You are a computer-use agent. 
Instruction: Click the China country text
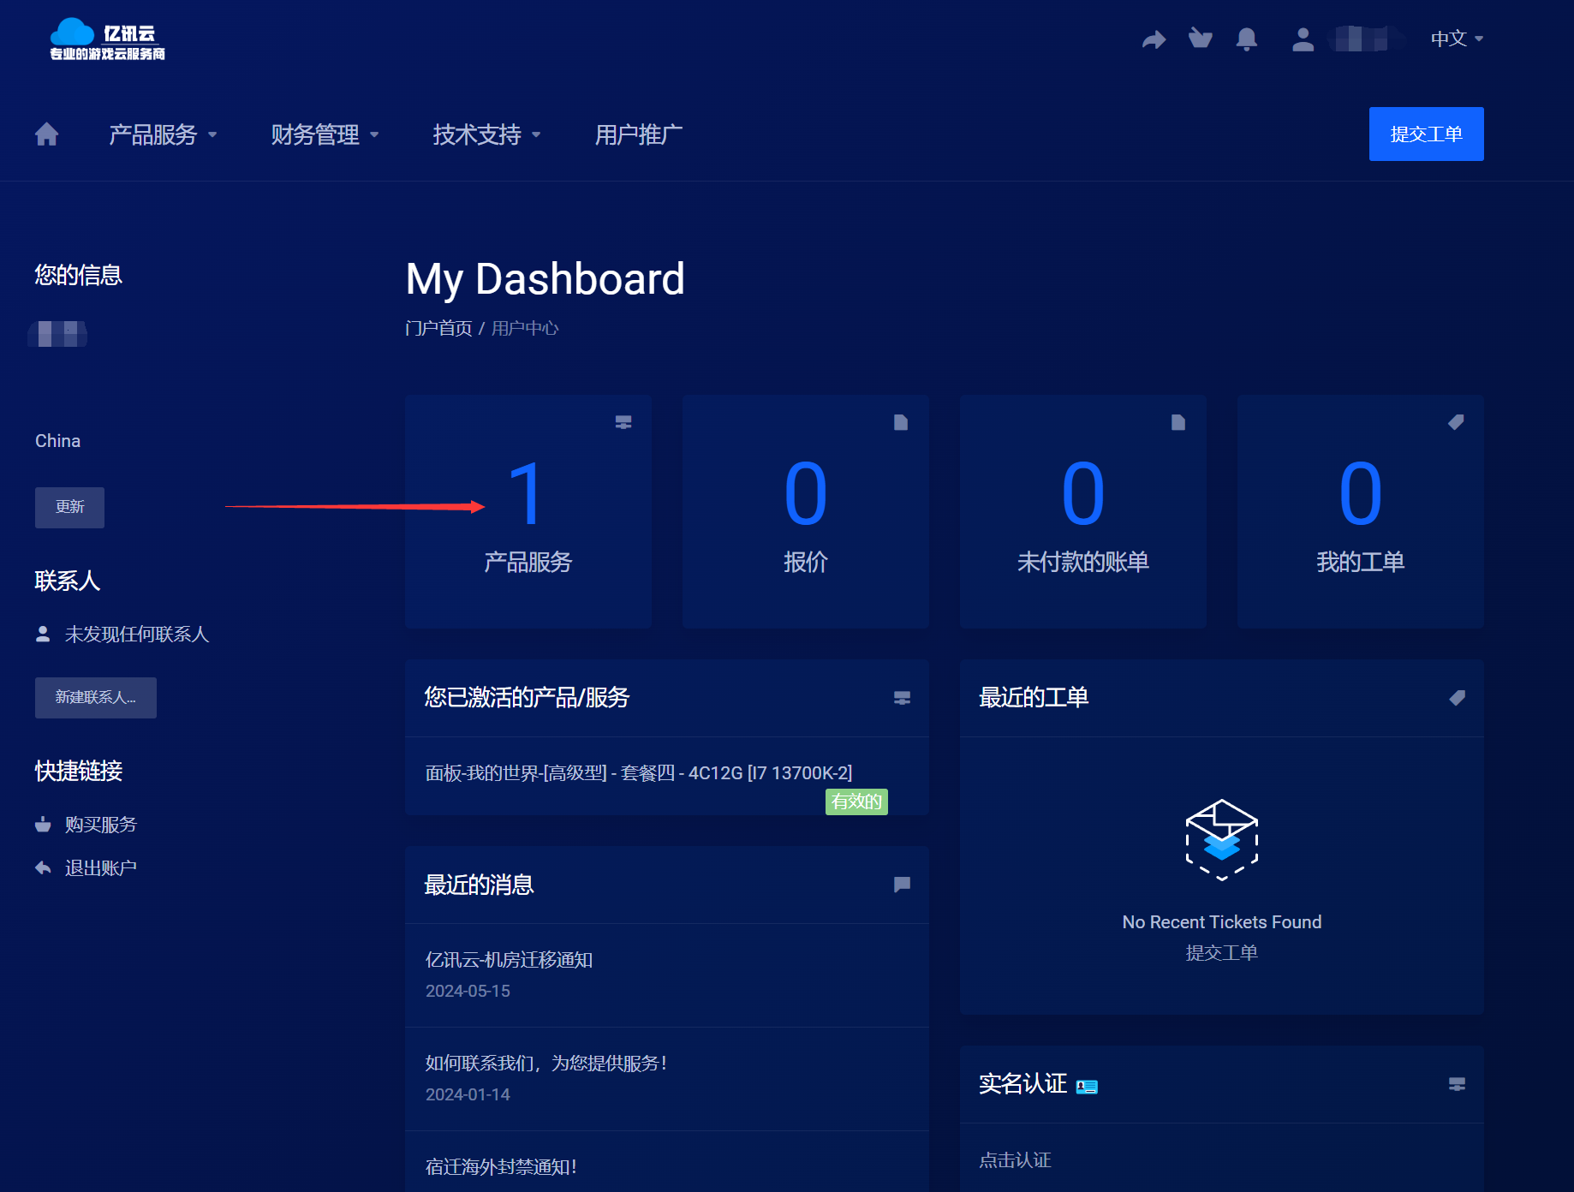[x=57, y=441]
